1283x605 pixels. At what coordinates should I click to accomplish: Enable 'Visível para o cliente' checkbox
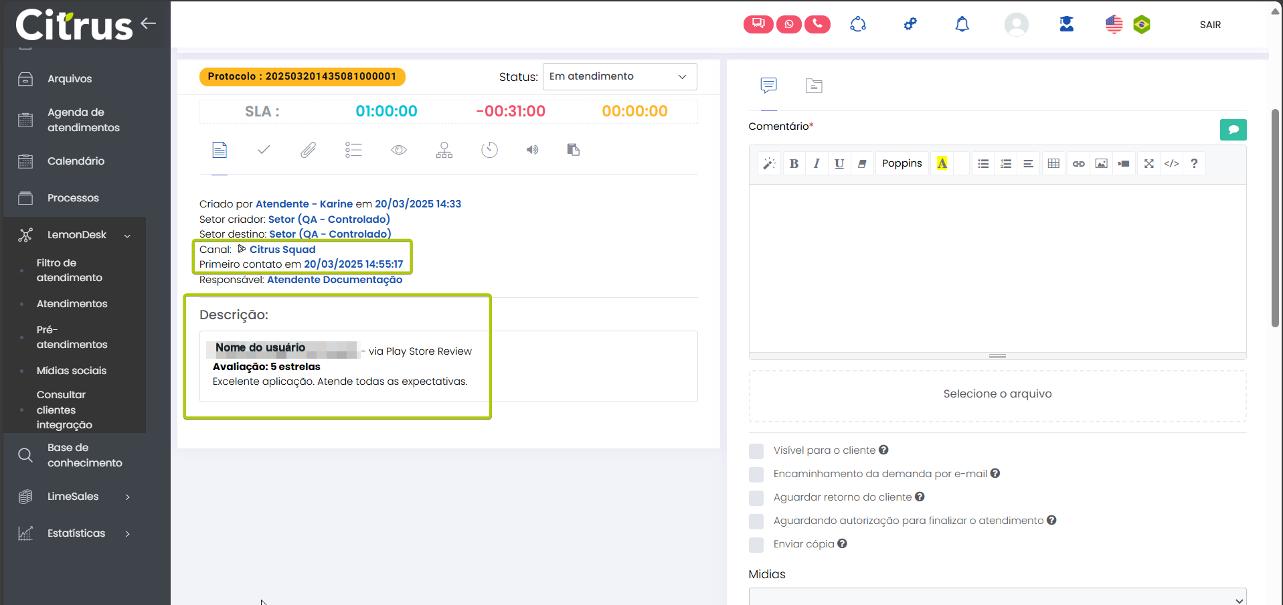[x=756, y=451]
